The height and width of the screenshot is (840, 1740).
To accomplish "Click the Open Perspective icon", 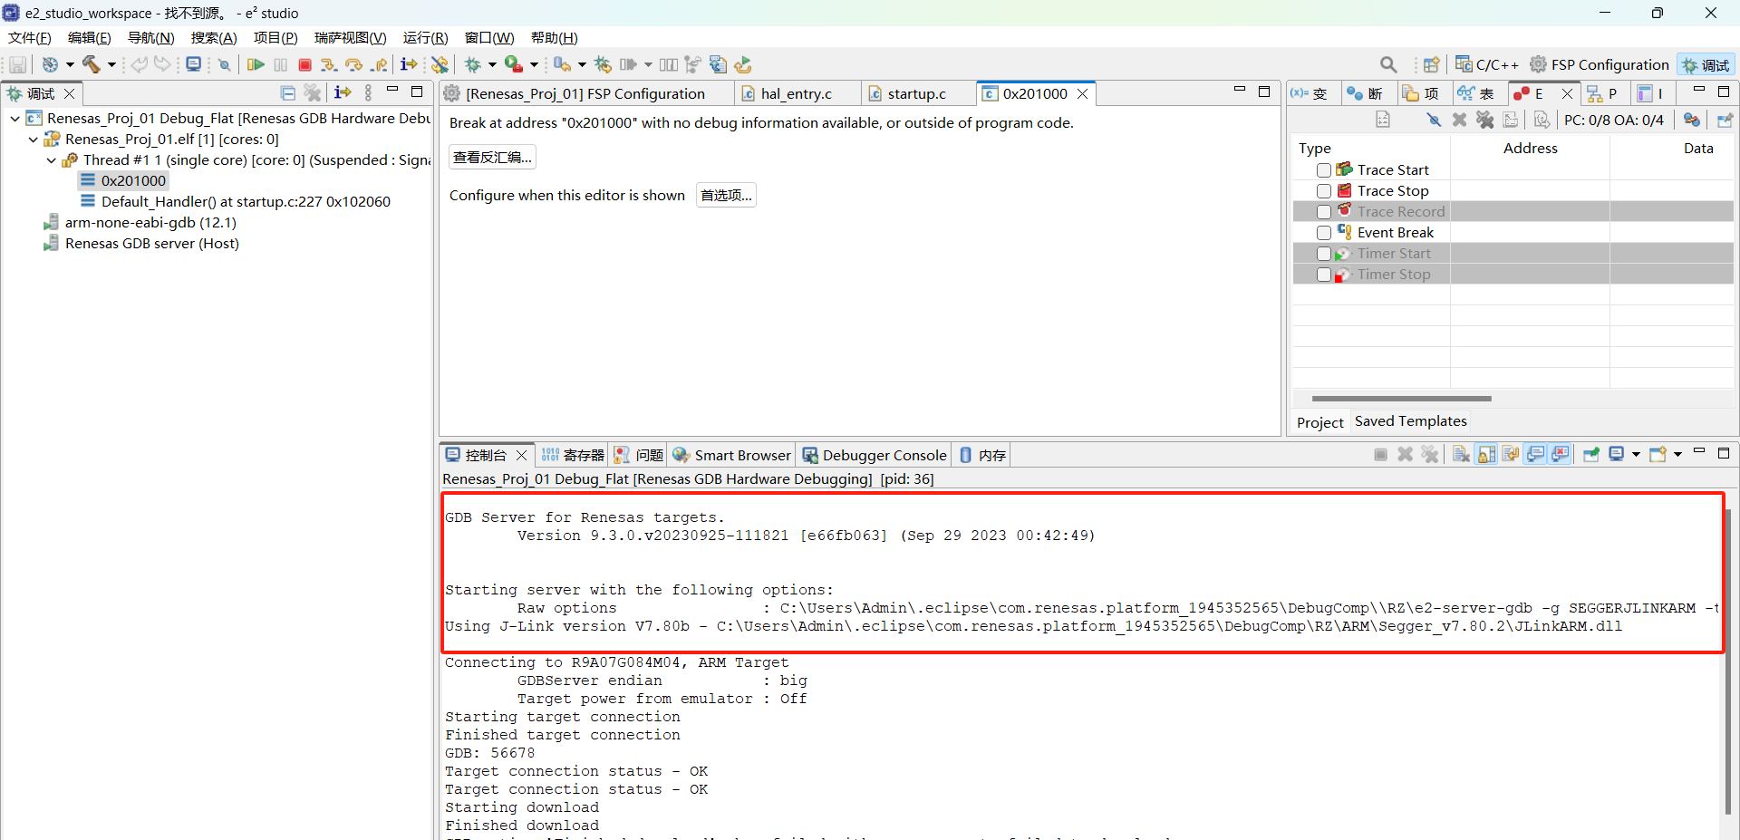I will point(1431,64).
